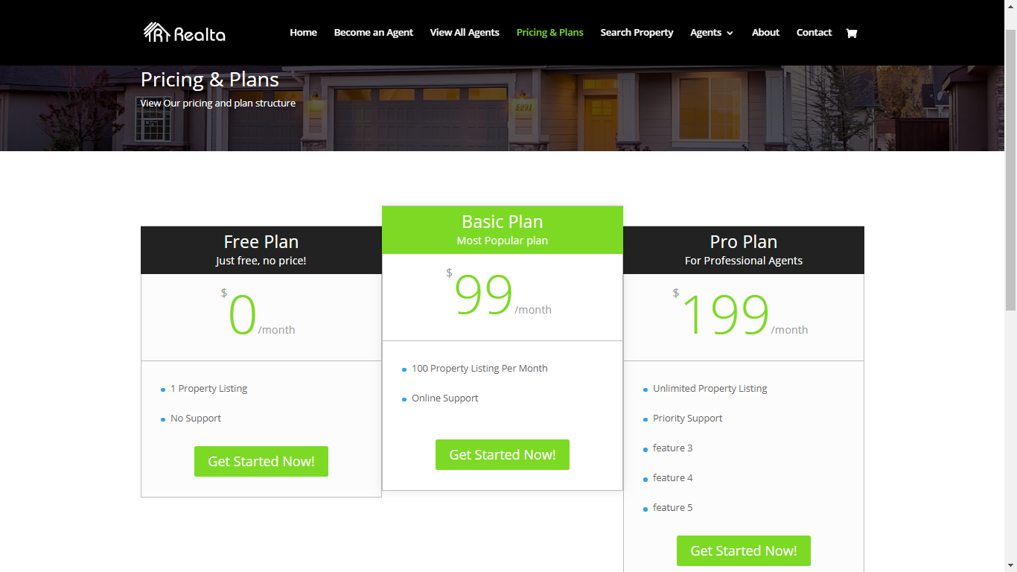
Task: Open the Become an Agent page
Action: [373, 33]
